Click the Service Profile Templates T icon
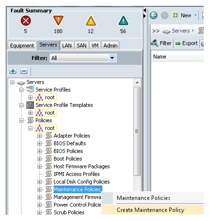Screen dimensions: 210x221 30,105
